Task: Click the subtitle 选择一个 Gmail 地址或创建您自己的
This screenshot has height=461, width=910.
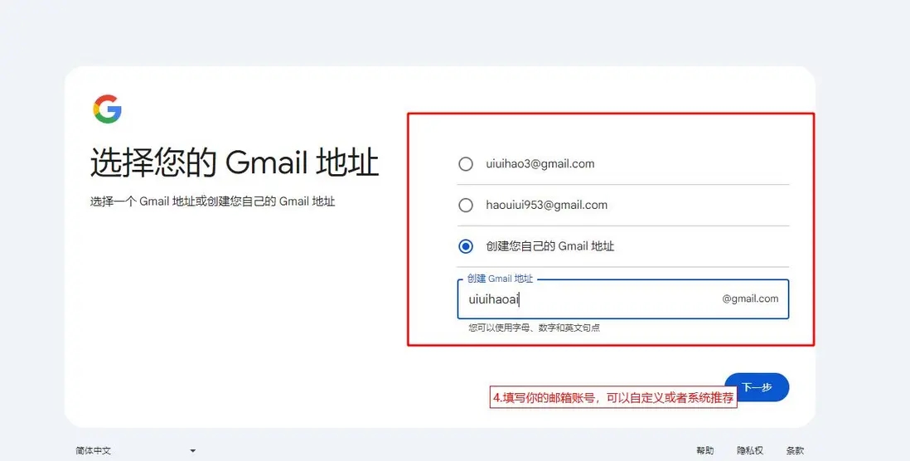Action: point(212,201)
